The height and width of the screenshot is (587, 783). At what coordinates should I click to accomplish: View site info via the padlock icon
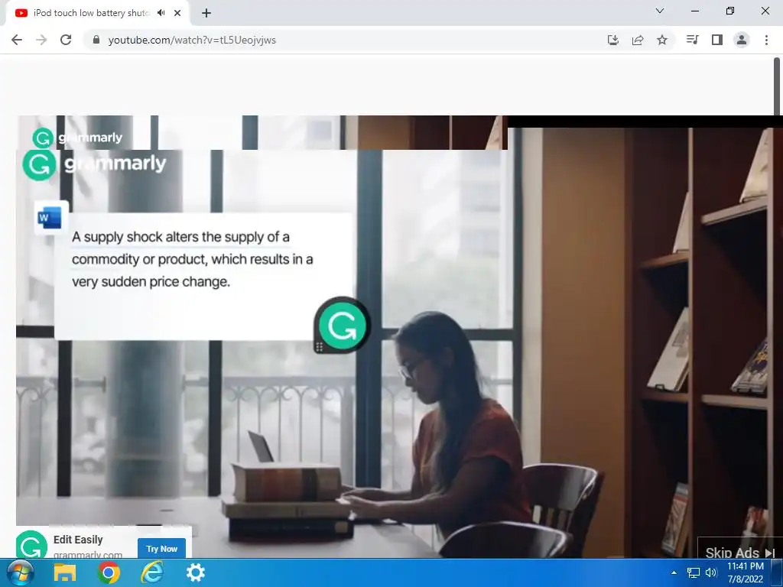coord(96,40)
